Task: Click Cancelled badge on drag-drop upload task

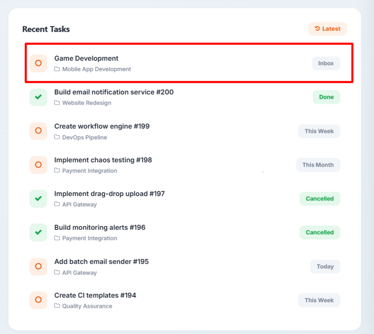Action: (320, 199)
